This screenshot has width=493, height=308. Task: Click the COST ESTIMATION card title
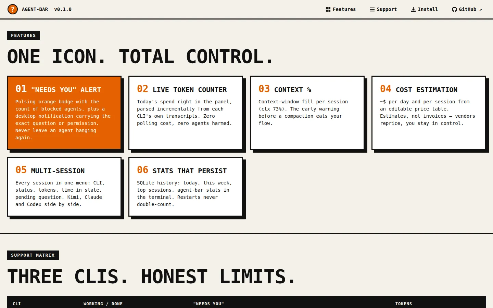pos(427,90)
